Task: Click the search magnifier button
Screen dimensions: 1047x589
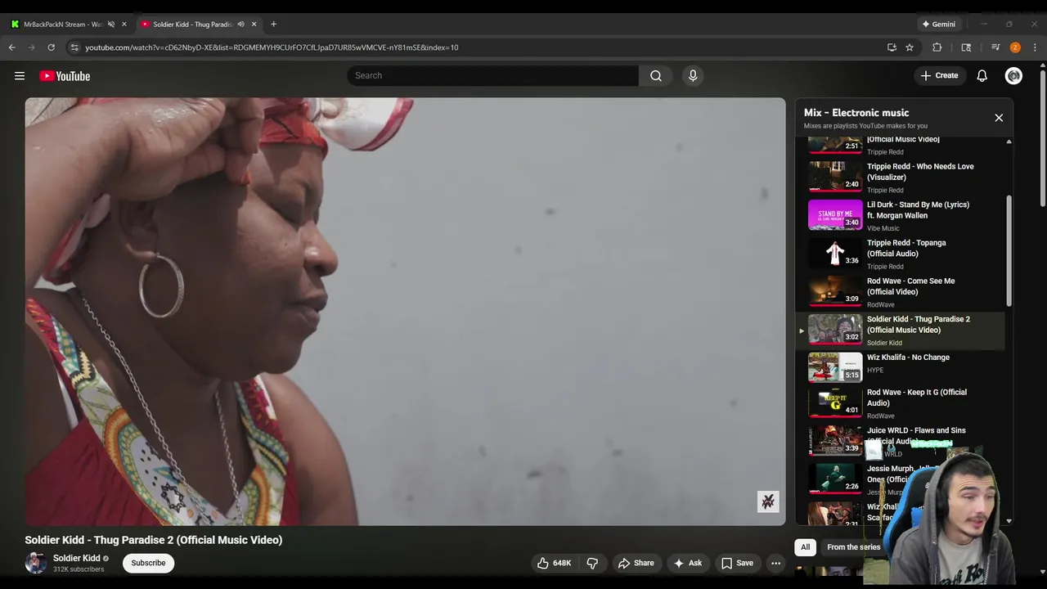Action: pos(656,76)
